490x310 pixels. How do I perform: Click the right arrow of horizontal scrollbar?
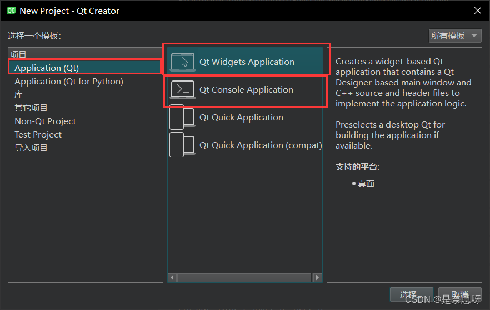(318, 278)
